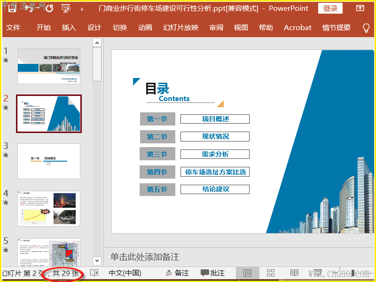The height and width of the screenshot is (282, 376).
Task: Switch to Slide Sorter view icon
Action: pyautogui.click(x=271, y=273)
